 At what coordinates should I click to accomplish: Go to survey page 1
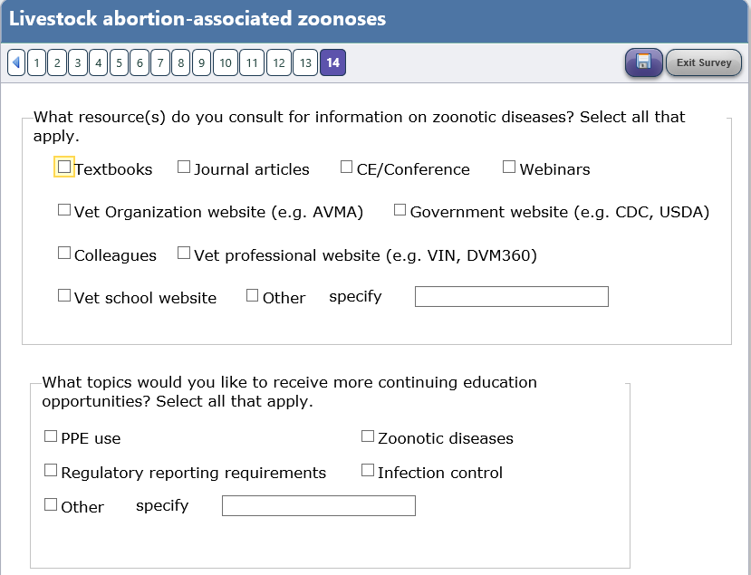(36, 62)
